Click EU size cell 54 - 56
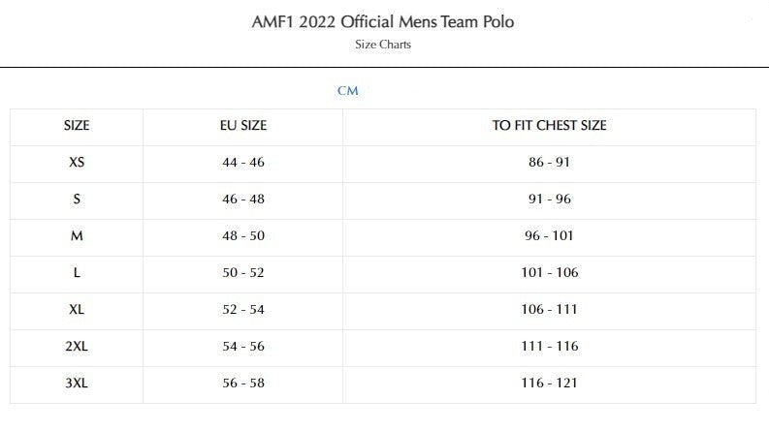Screen dimensions: 769x430 point(243,347)
